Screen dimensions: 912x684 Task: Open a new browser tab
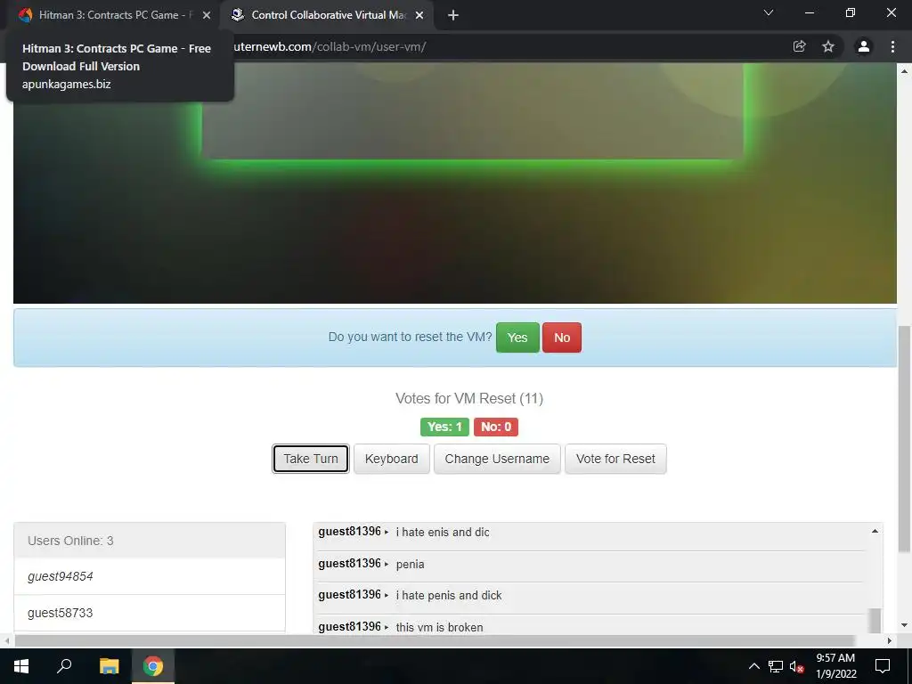click(x=453, y=16)
